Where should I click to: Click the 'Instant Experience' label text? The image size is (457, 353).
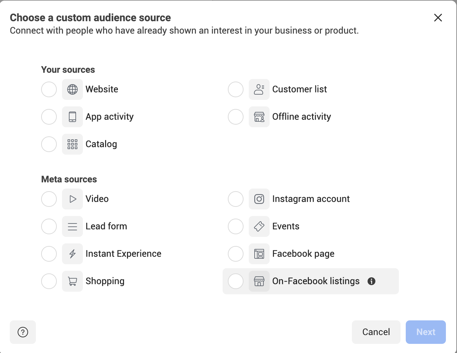[123, 254]
